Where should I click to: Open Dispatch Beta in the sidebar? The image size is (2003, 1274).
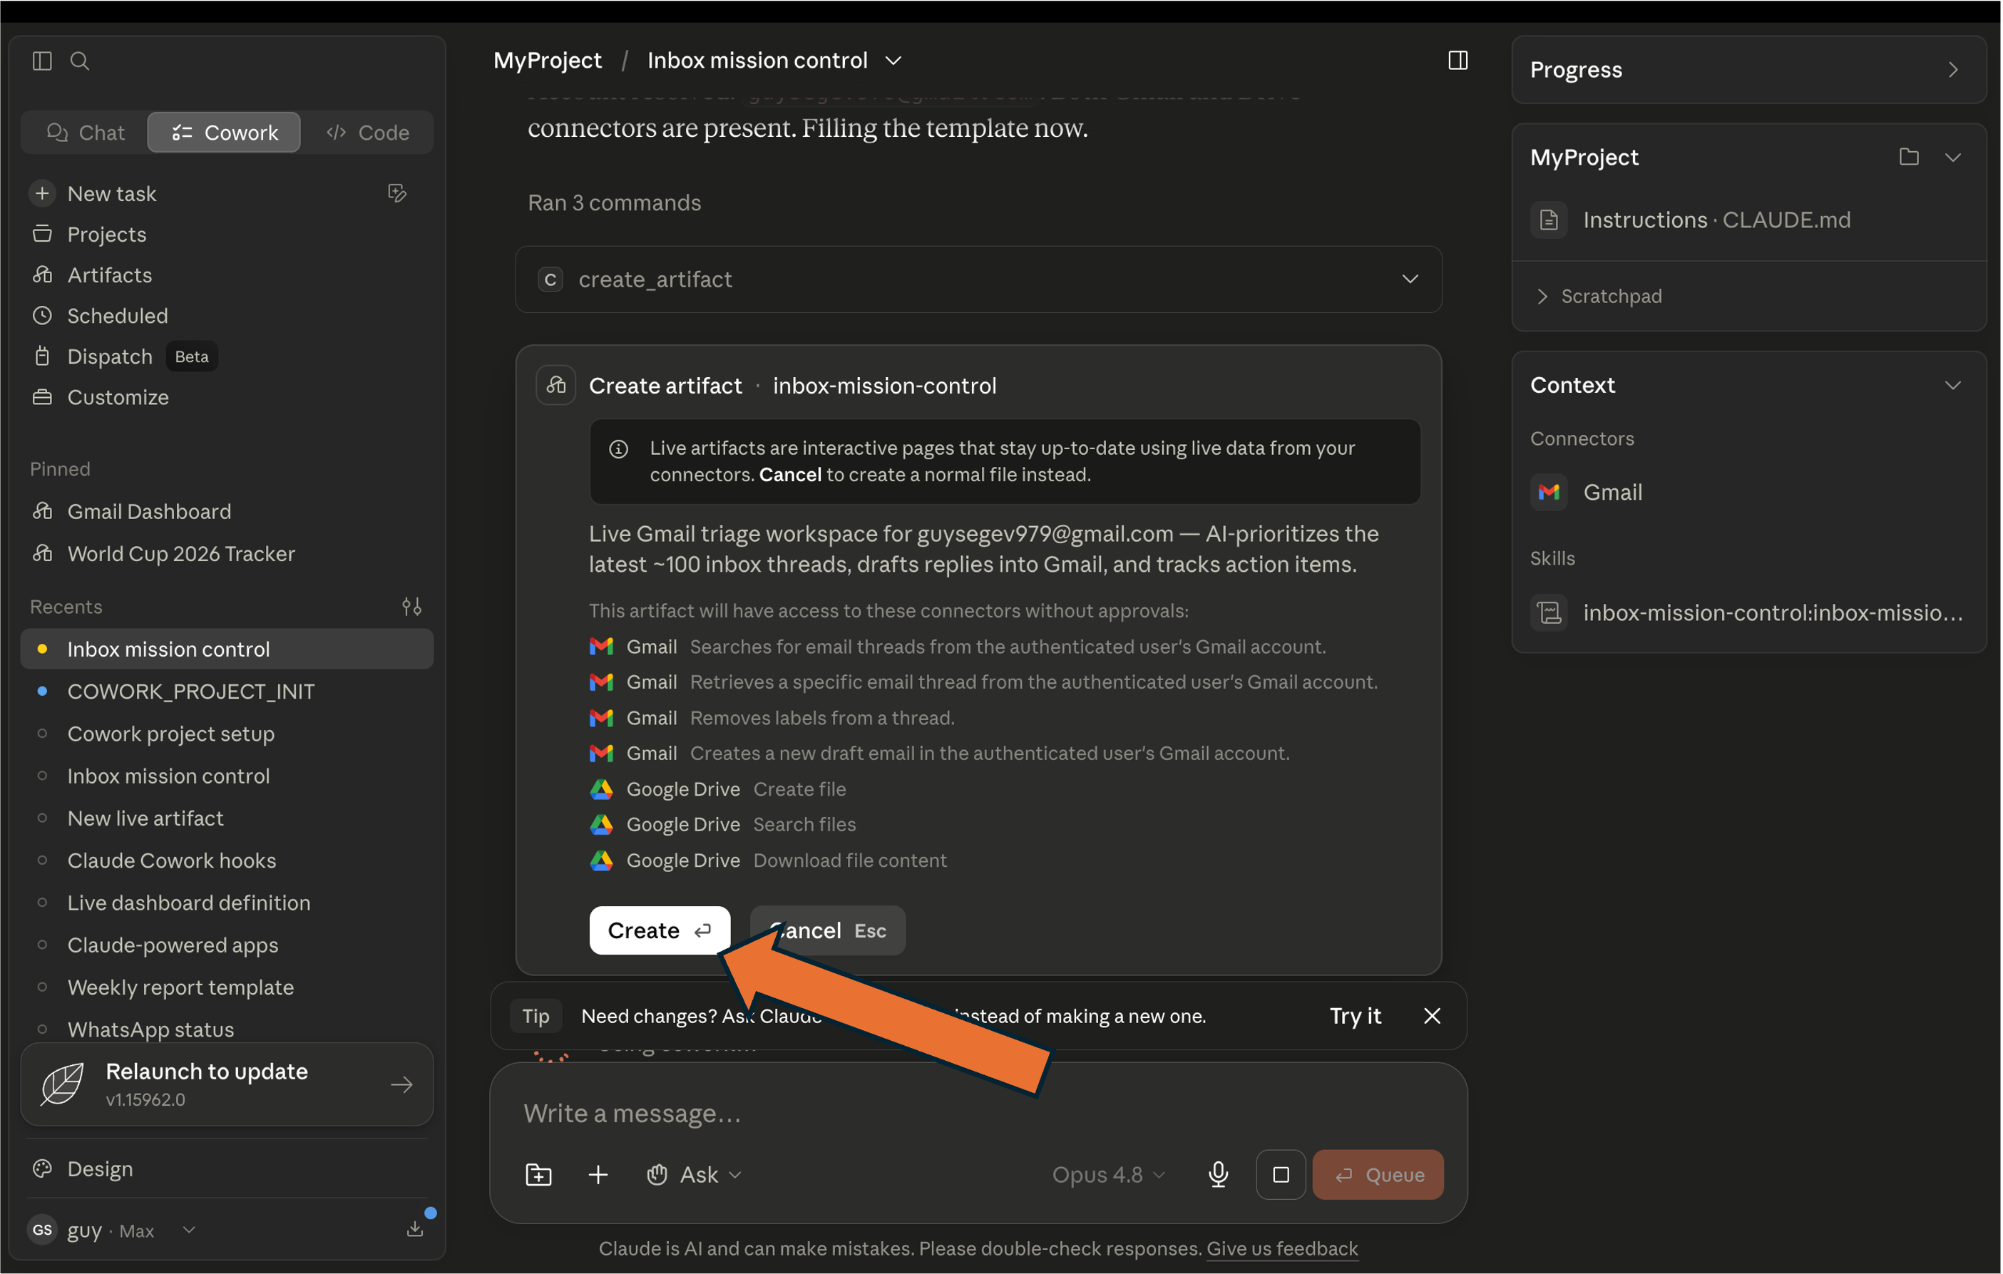tap(125, 356)
